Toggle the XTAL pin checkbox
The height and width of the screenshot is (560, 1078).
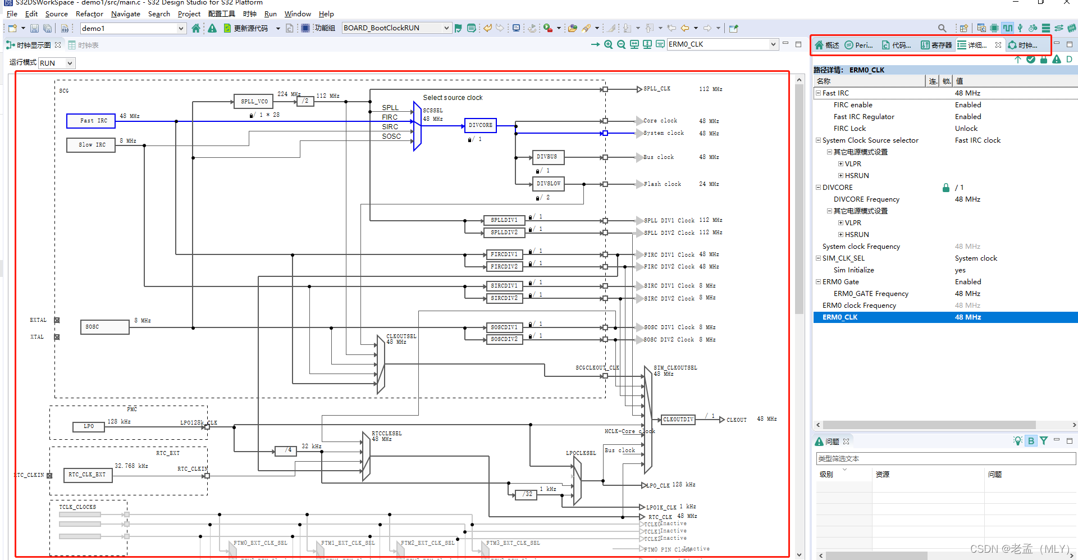click(x=57, y=337)
